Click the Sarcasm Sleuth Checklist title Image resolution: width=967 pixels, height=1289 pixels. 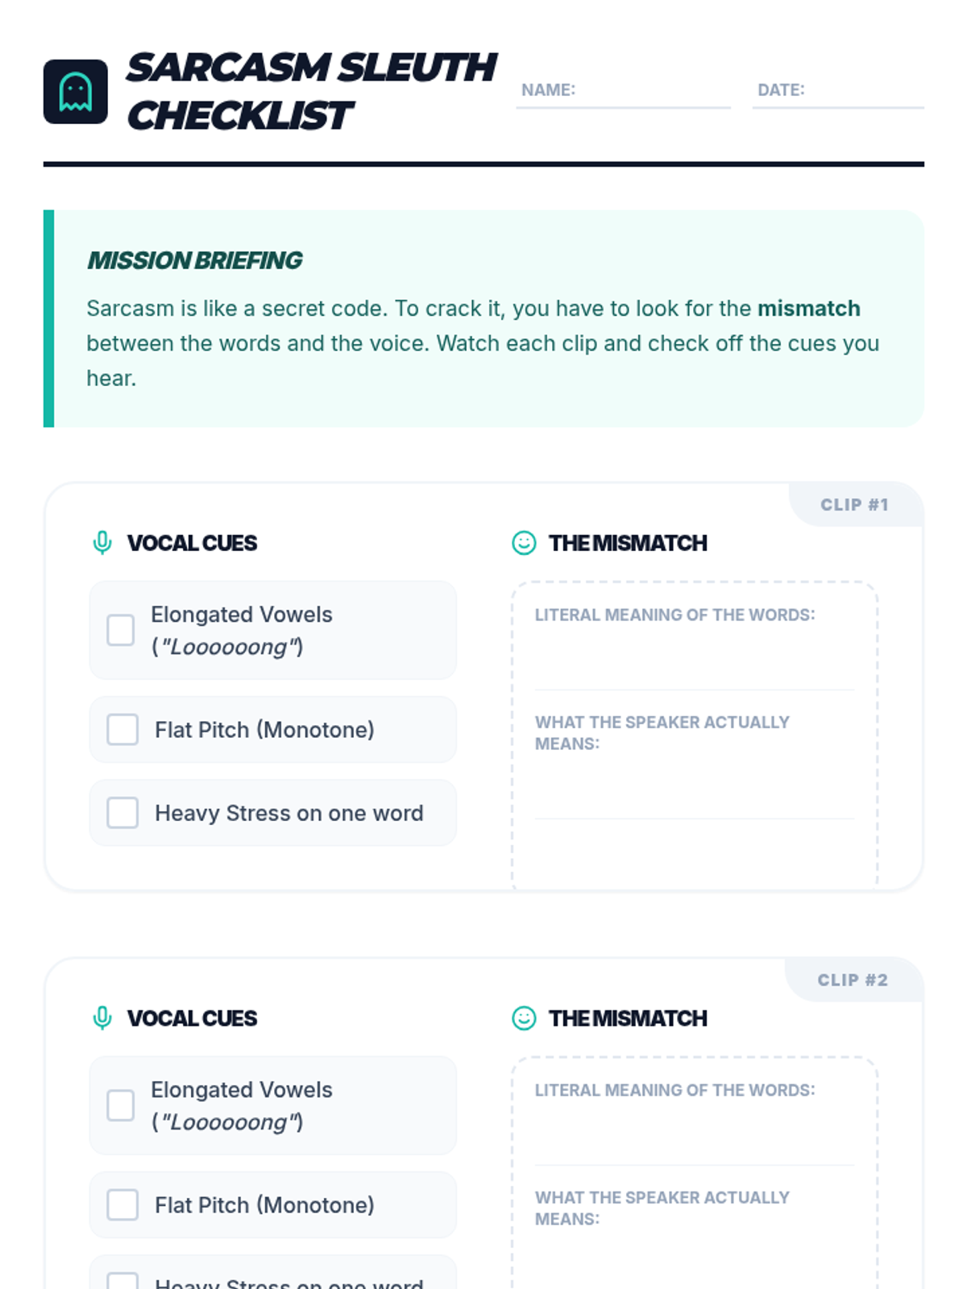pos(310,92)
